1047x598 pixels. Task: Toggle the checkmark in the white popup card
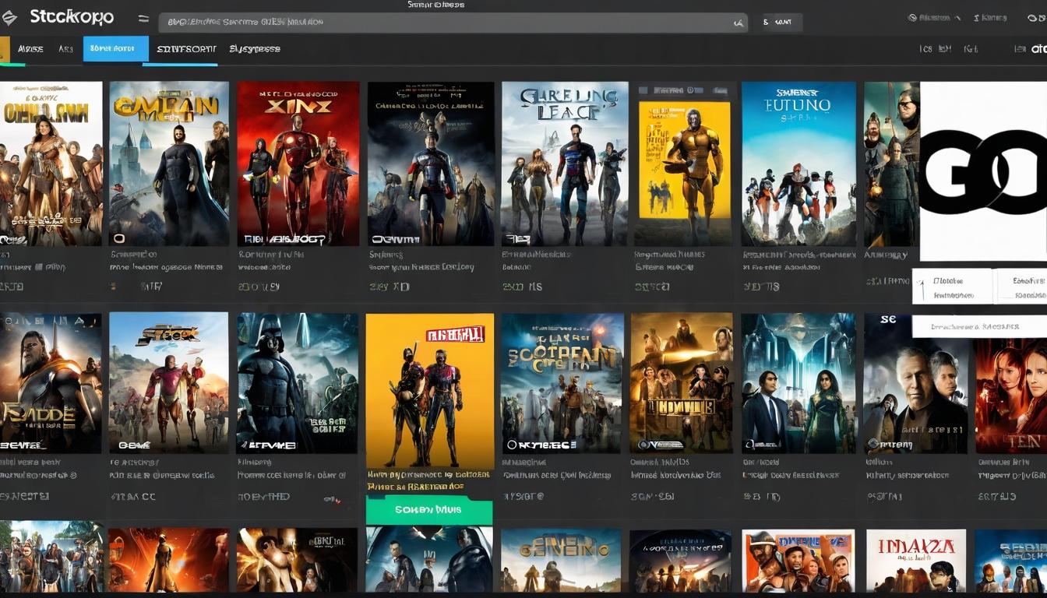click(x=920, y=282)
